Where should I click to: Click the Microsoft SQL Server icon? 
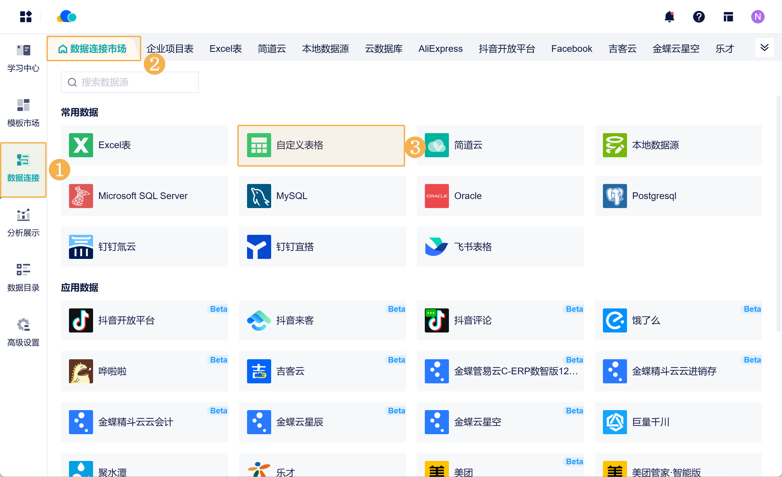pyautogui.click(x=81, y=196)
